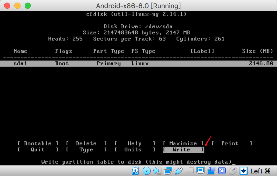
Task: Click the hard disk activity icon
Action: (x=135, y=170)
